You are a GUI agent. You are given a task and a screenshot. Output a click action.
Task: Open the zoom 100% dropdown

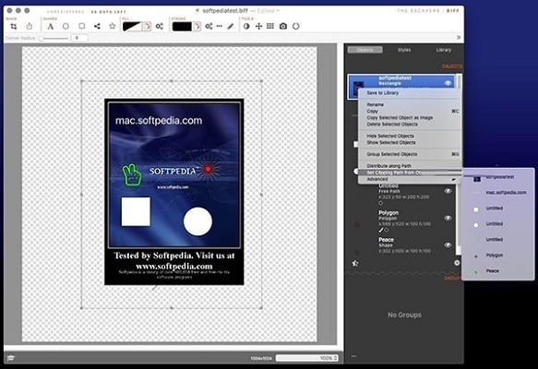pyautogui.click(x=307, y=358)
